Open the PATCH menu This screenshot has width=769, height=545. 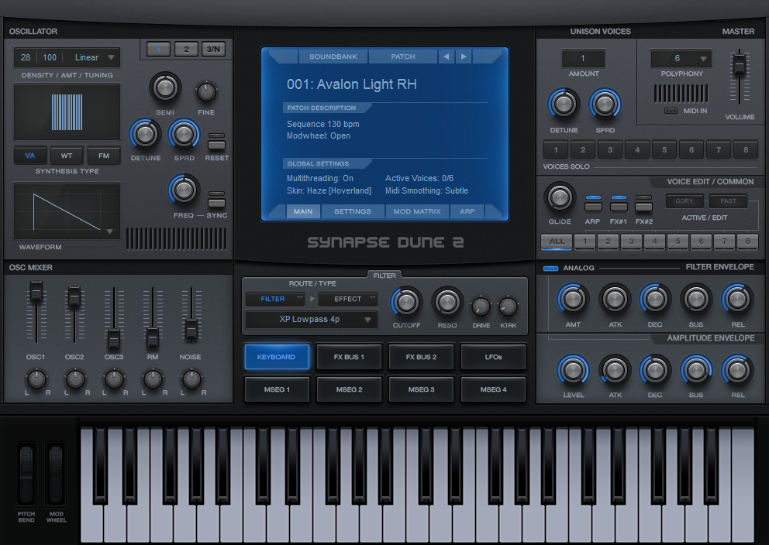(402, 57)
